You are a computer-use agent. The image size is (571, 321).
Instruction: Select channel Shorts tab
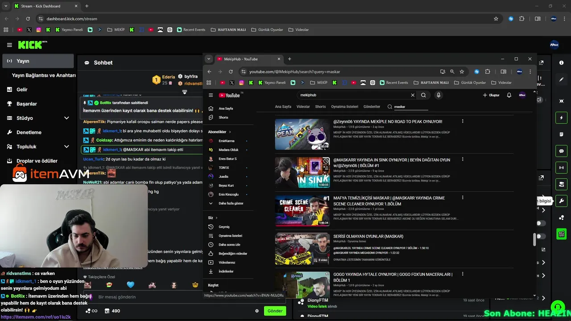(320, 107)
